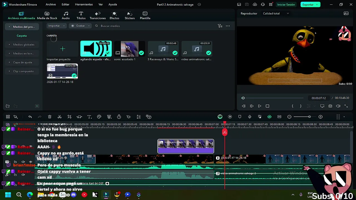This screenshot has width=356, height=200.
Task: Open the image icon at the player's top right
Action: (x=346, y=13)
